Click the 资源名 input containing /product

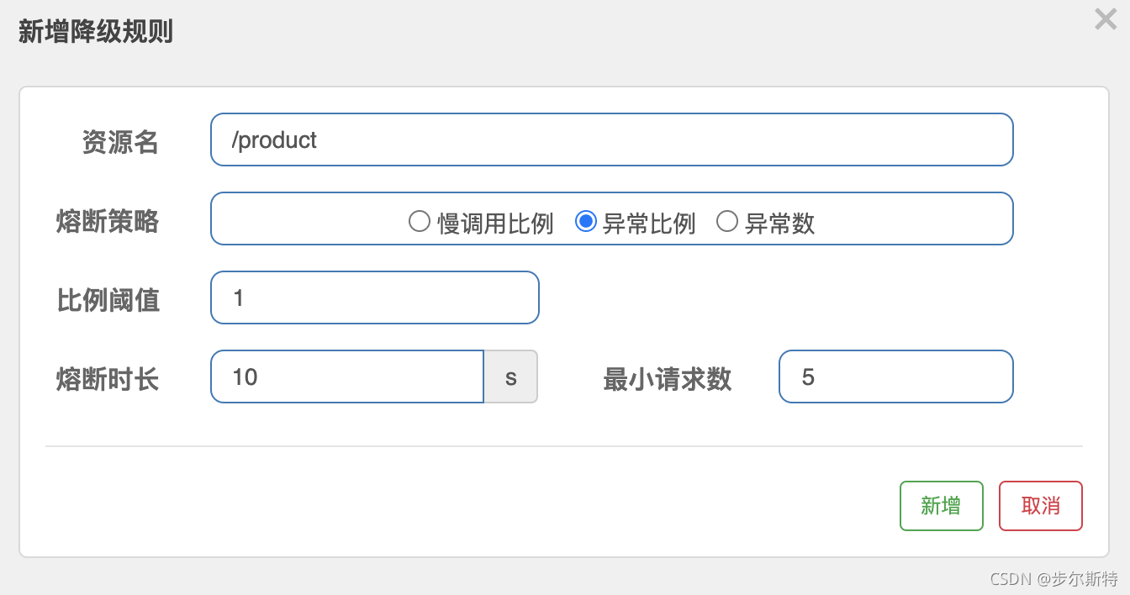click(x=611, y=140)
